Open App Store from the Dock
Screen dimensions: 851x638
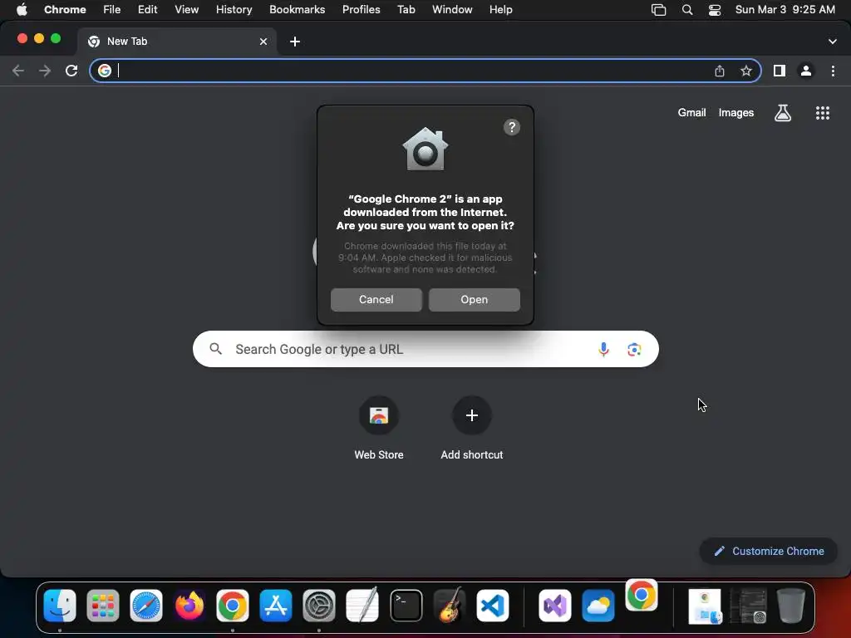pyautogui.click(x=276, y=606)
